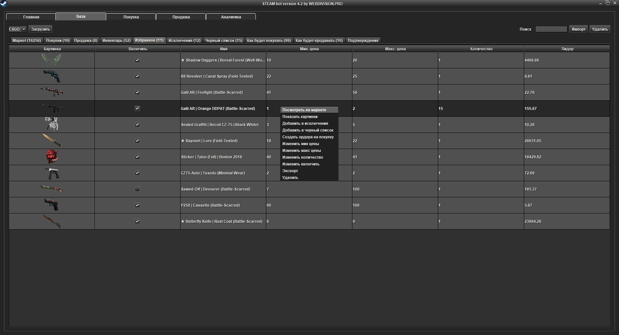
Task: Choose 'Посмотреть на маркете' from context menu
Action: pos(304,110)
